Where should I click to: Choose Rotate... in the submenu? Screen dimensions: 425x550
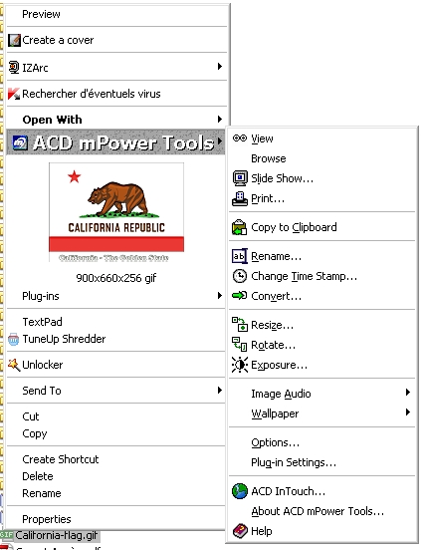coord(321,345)
